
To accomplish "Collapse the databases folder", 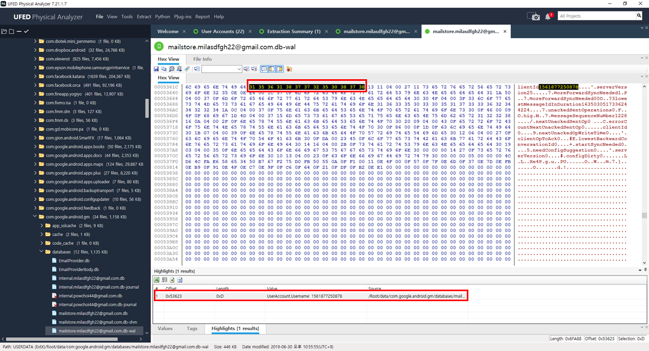I will 42,252.
